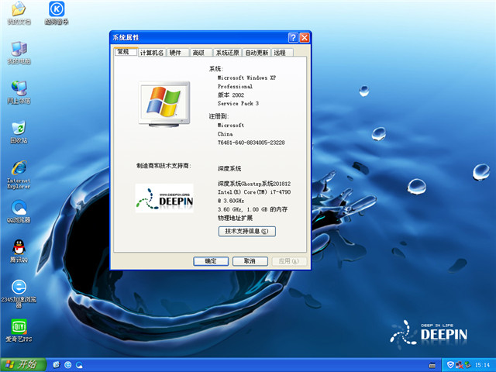Screen dimensions: 496x372
Task: Click the 技术支持信息 button
Action: pyautogui.click(x=247, y=231)
